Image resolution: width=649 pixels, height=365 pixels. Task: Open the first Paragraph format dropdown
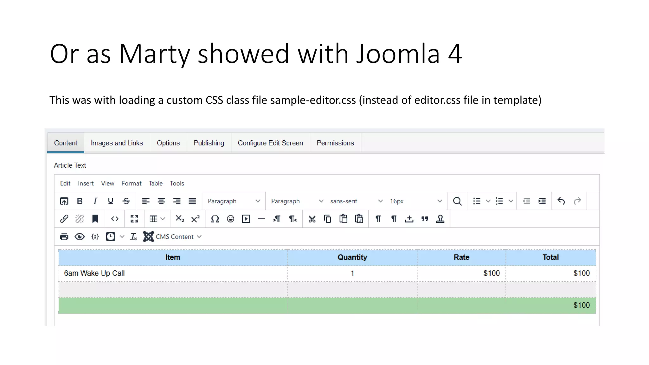(x=234, y=201)
